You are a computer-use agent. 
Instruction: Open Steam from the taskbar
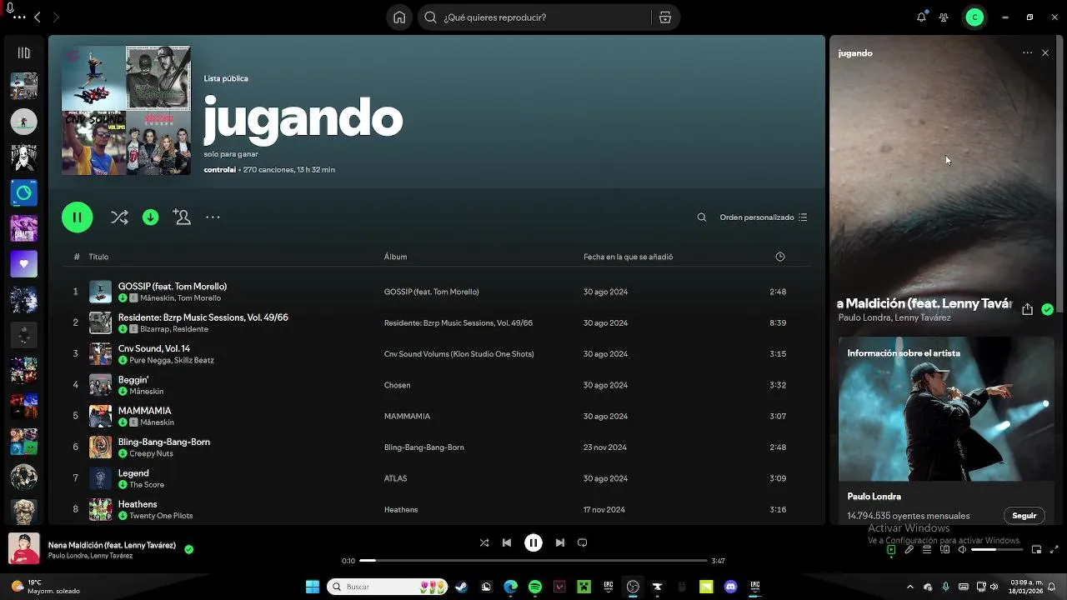pyautogui.click(x=461, y=587)
